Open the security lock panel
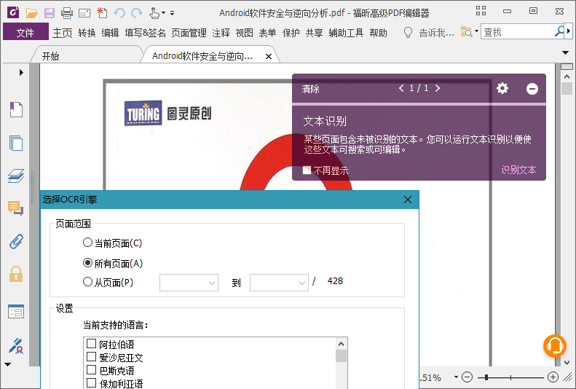Viewport: 576px width, 389px height. click(x=16, y=274)
